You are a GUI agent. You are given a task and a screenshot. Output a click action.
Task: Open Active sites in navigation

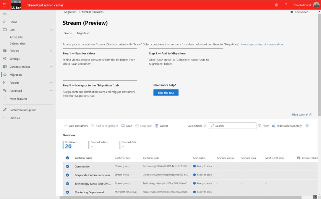click(x=16, y=37)
